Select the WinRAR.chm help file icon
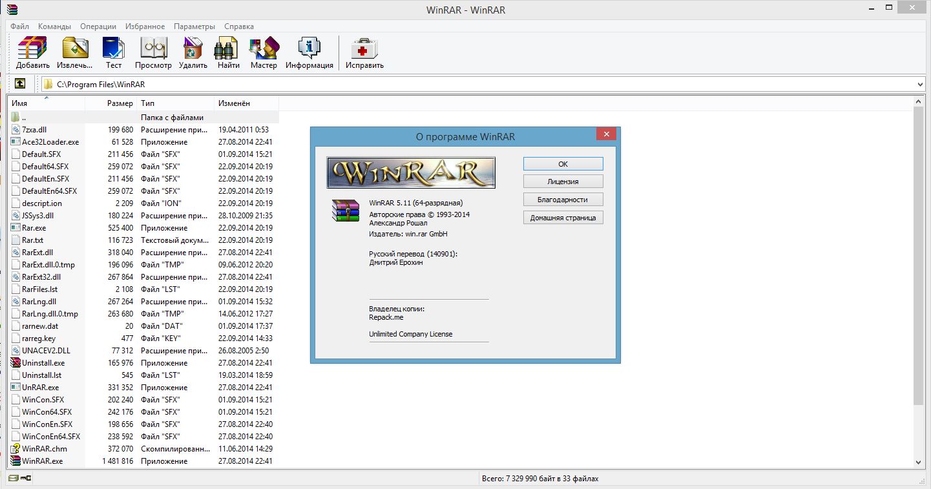This screenshot has width=931, height=489. coord(16,449)
